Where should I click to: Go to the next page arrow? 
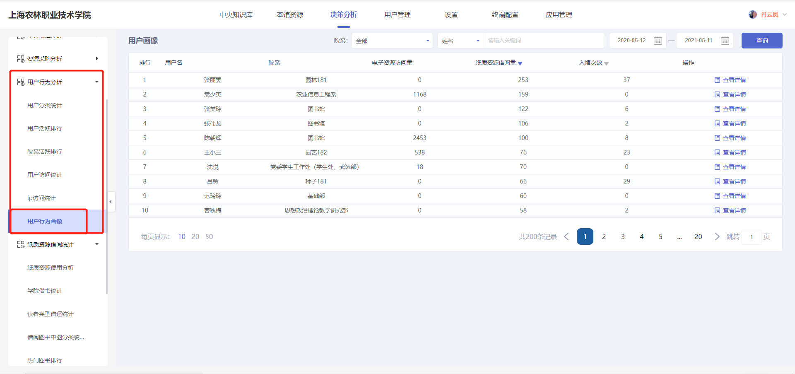click(717, 236)
